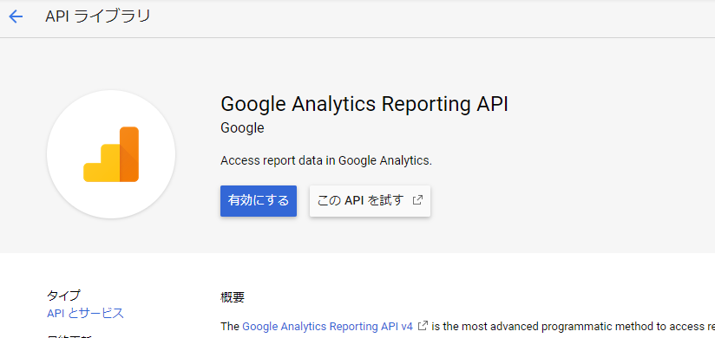Select the Google Analytics Reporting API heading

(364, 104)
